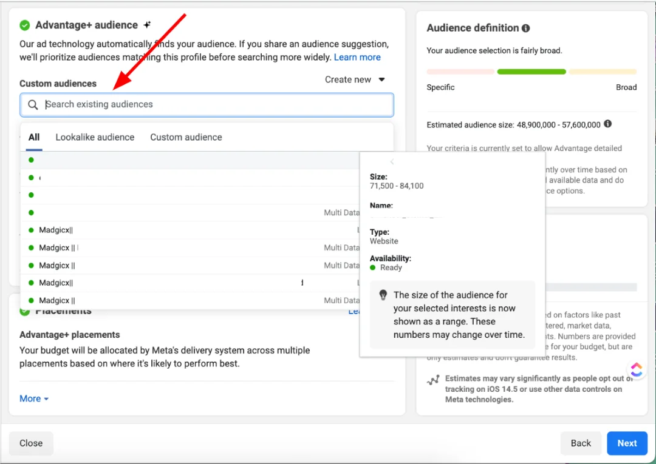Click the Next button
656x464 pixels.
coord(627,443)
